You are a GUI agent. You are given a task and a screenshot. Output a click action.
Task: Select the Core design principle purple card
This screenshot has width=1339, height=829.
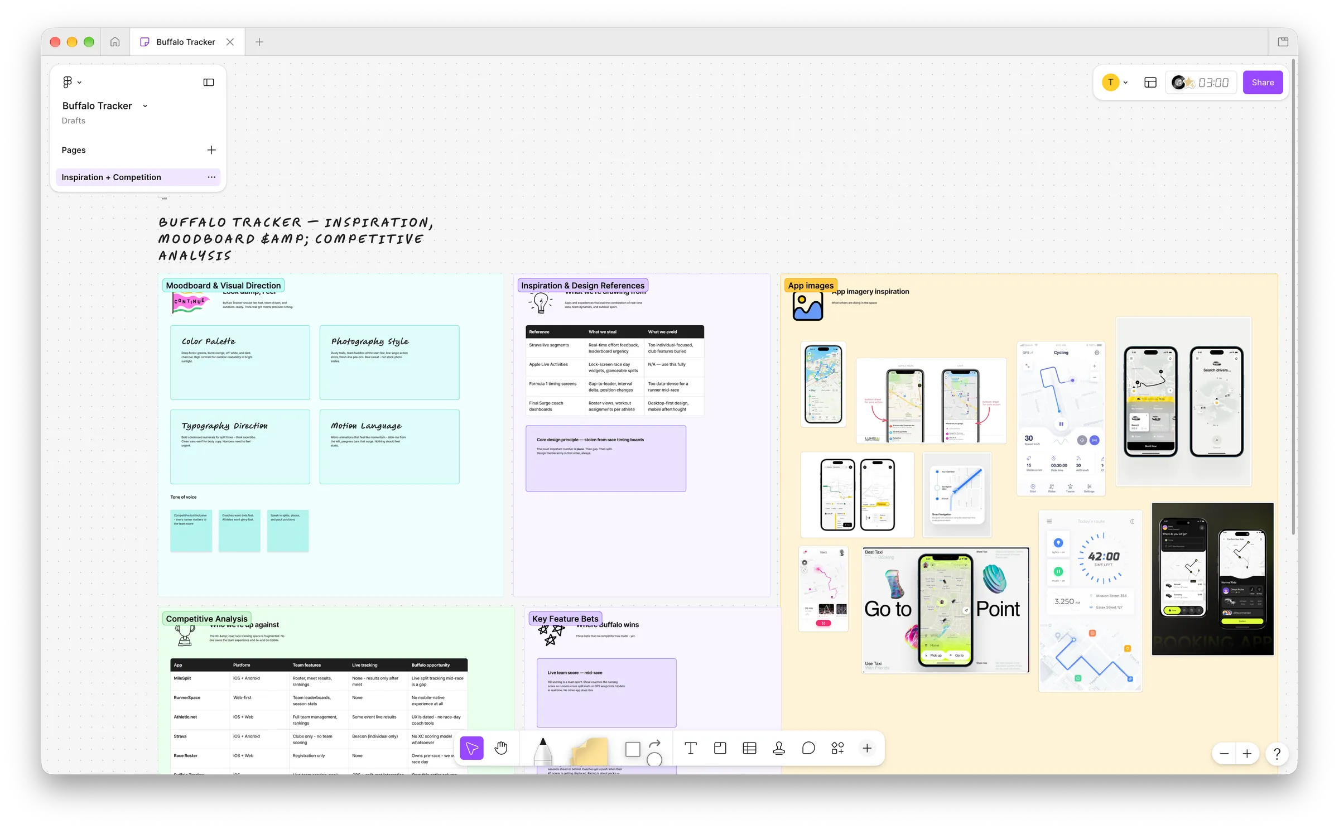coord(606,459)
